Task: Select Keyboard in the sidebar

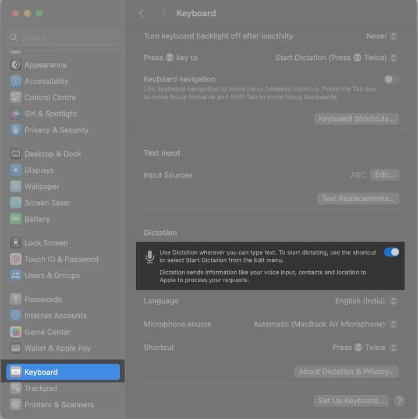Action: tap(63, 372)
